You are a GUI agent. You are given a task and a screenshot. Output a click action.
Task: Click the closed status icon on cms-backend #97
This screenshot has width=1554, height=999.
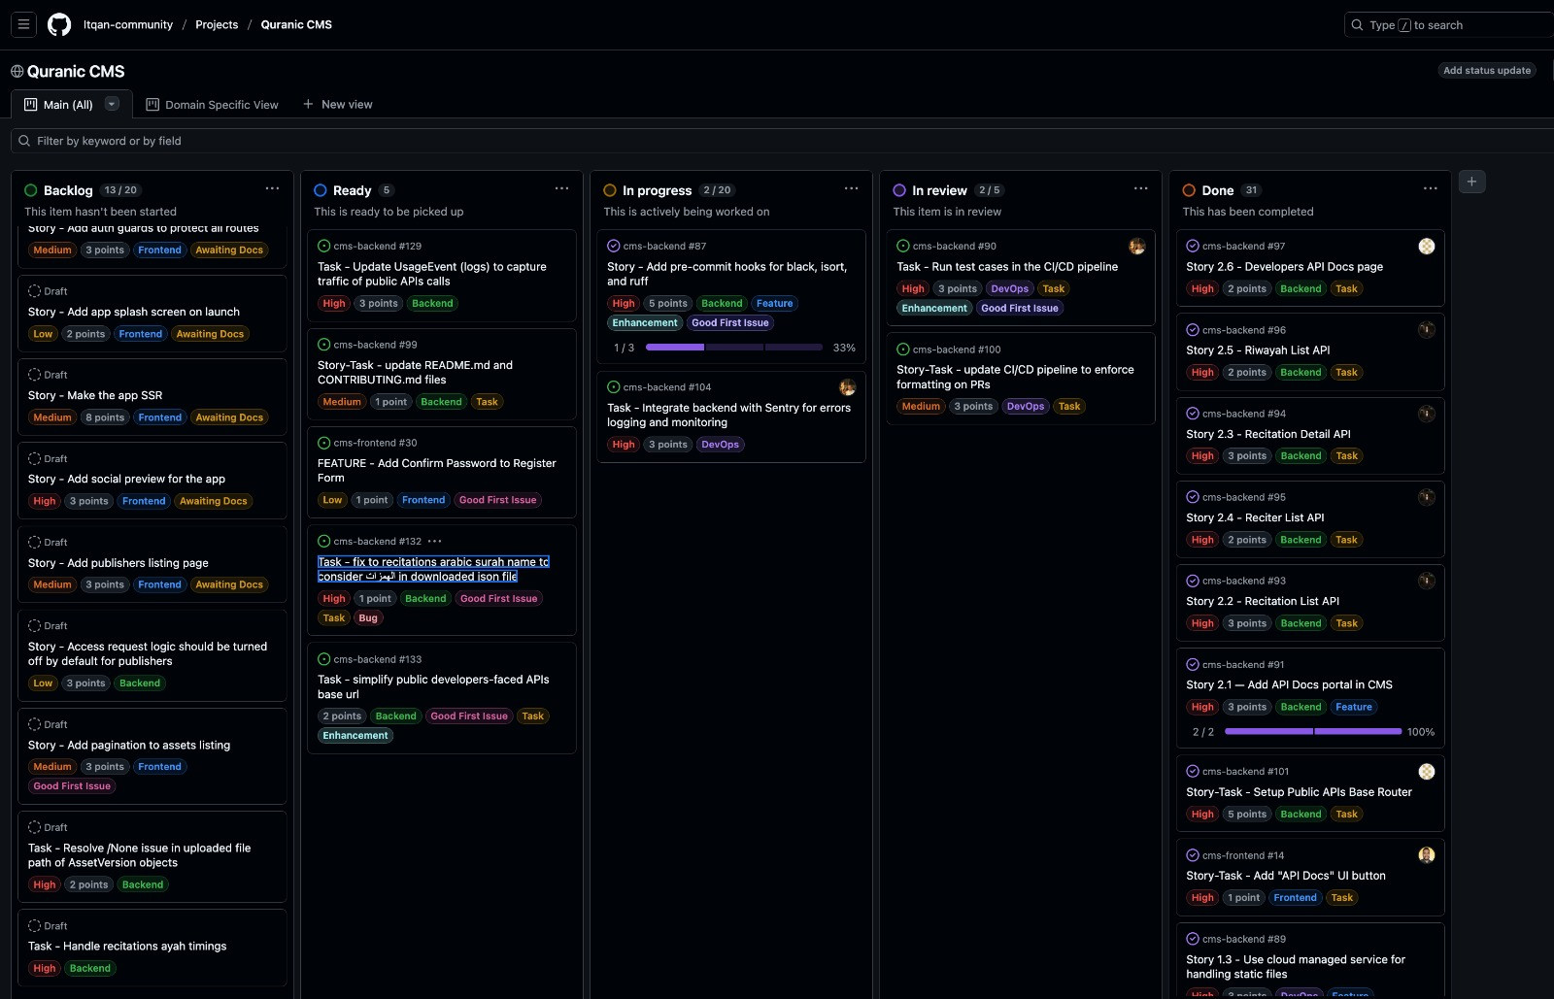pyautogui.click(x=1192, y=247)
